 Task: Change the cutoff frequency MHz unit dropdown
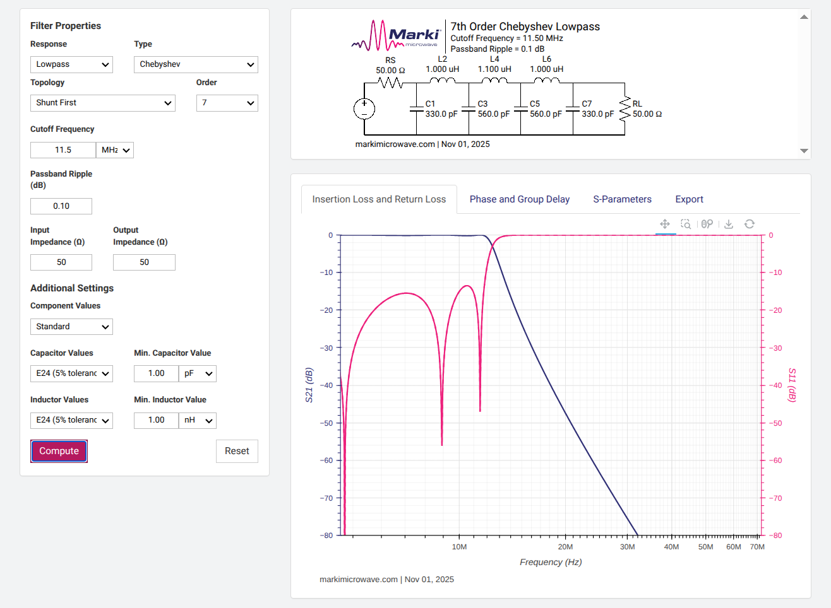click(115, 150)
